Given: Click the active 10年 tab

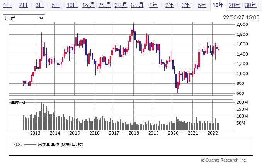Looking at the screenshot, I should coord(218,5).
